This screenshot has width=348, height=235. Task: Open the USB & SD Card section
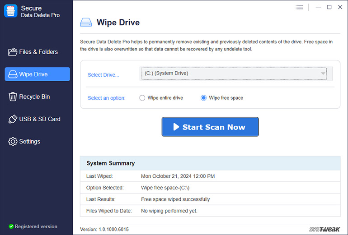(37, 119)
